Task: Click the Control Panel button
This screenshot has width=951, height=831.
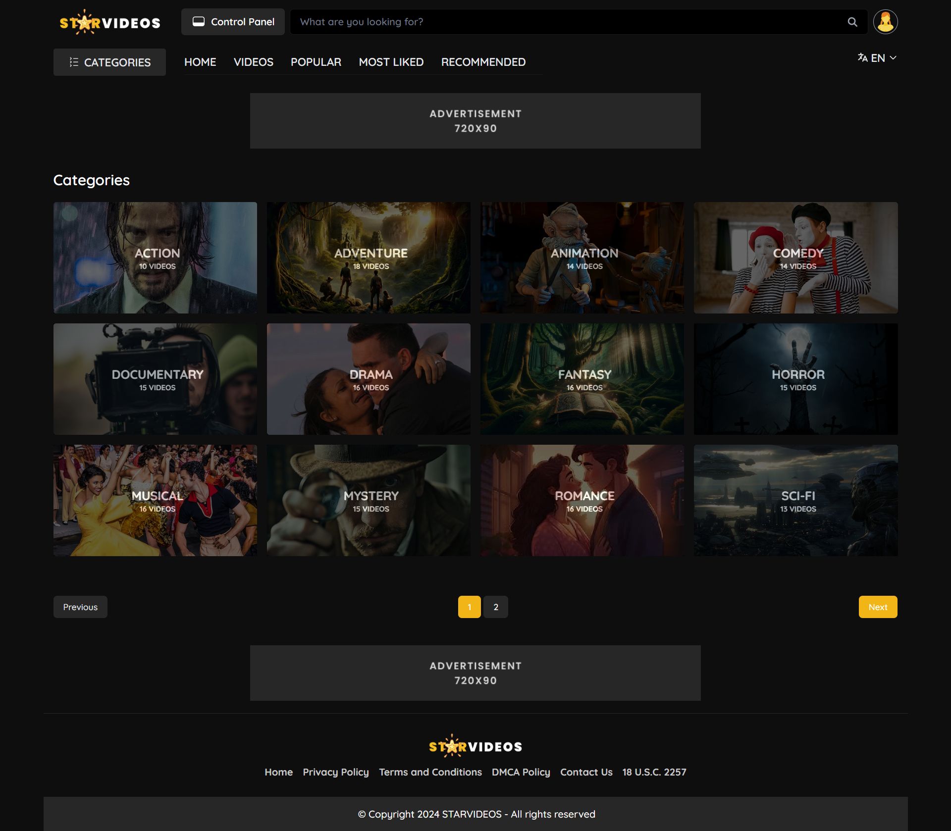Action: coord(233,22)
